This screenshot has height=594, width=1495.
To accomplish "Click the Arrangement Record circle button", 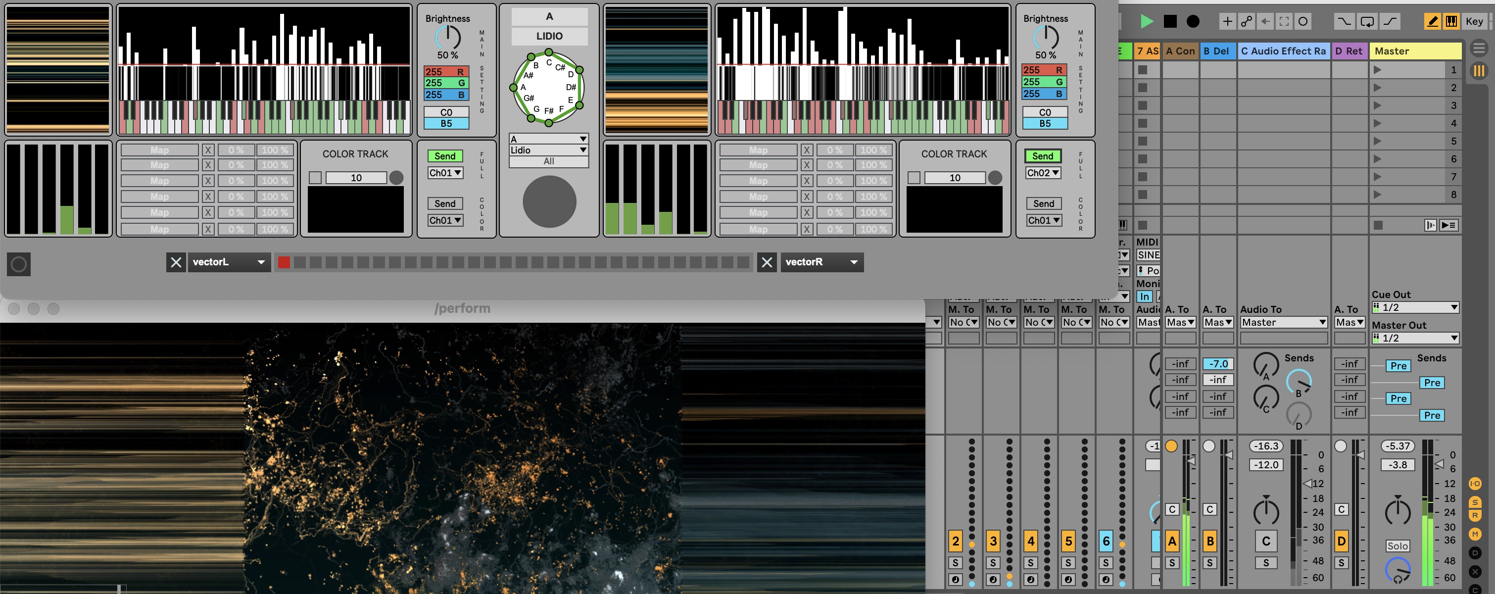I will pos(1193,21).
